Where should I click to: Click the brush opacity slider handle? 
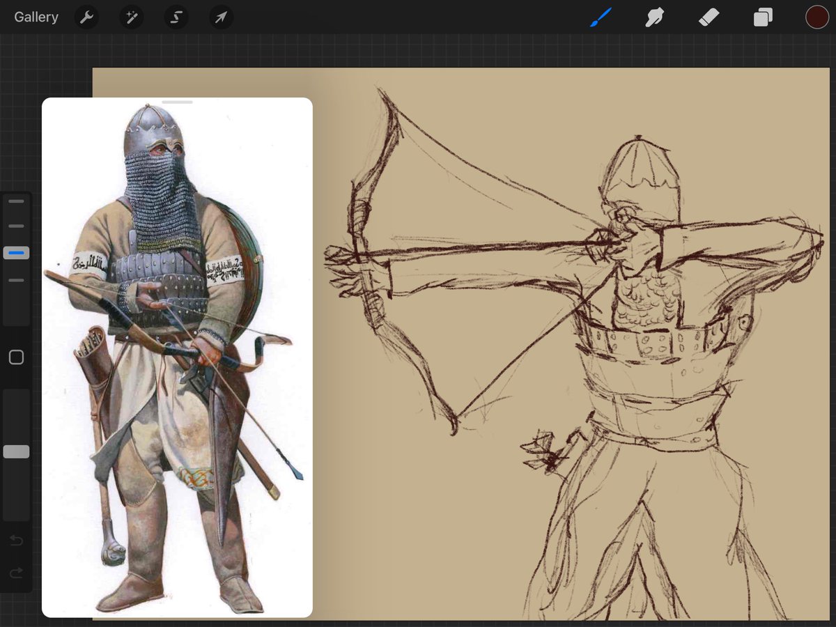click(16, 451)
